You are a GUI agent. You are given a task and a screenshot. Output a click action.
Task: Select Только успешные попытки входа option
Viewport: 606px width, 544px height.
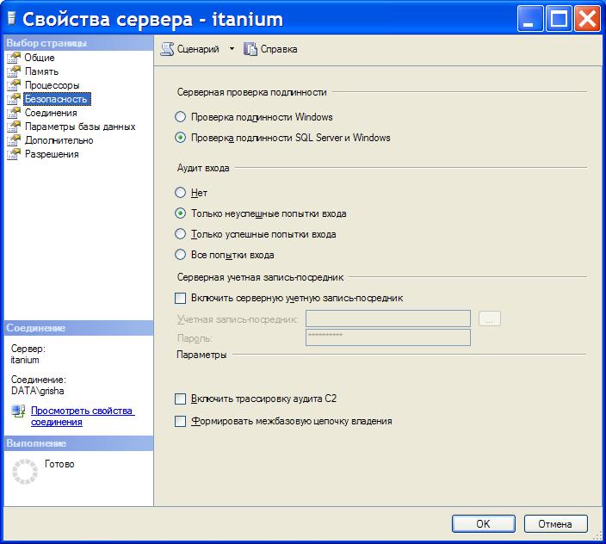coord(180,234)
